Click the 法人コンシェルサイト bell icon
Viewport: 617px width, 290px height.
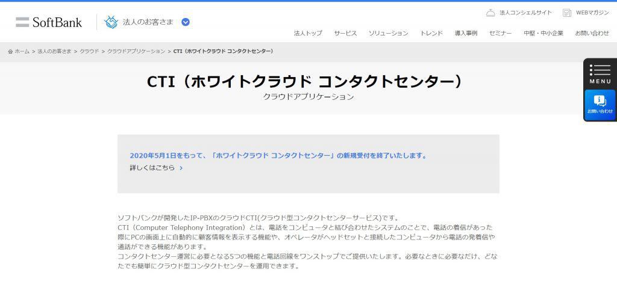tap(490, 13)
